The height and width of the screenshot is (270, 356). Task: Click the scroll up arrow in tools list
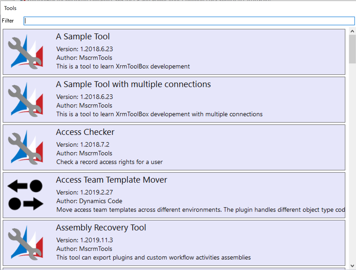(352, 31)
